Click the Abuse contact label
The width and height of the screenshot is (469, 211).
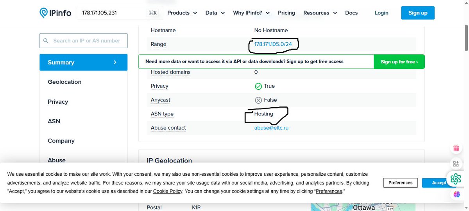point(168,128)
